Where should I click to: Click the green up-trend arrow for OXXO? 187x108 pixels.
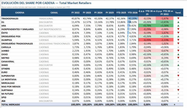(178, 54)
